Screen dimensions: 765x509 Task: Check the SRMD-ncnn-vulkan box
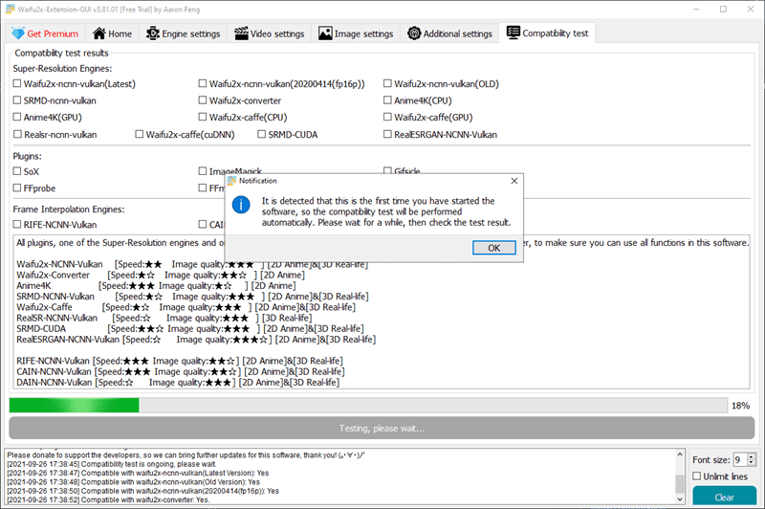tap(17, 100)
